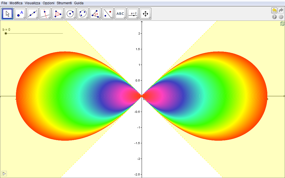
Task: Select the a=2 slider creation tool
Action: (133, 14)
